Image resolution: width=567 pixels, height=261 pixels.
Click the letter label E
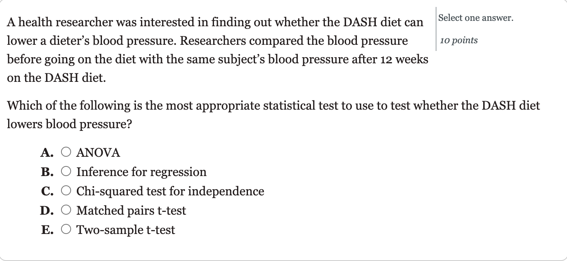click(47, 229)
